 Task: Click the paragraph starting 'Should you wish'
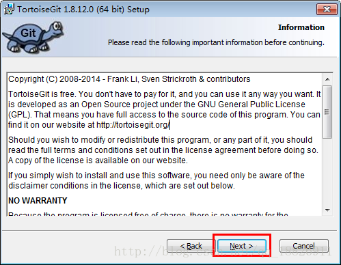click(163, 150)
